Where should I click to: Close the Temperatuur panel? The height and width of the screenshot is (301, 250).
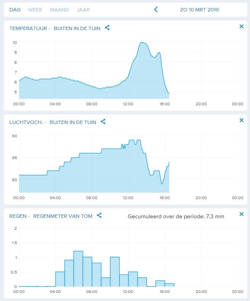click(242, 26)
